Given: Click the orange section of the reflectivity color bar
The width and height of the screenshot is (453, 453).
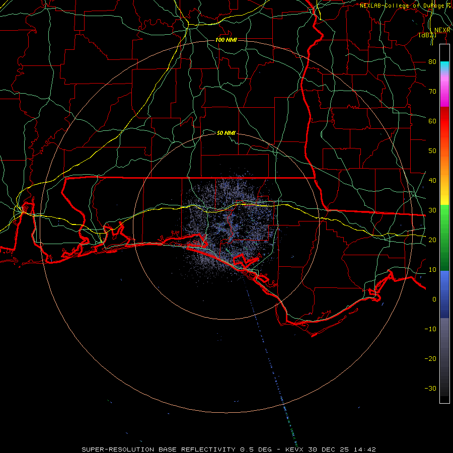Looking at the screenshot, I should point(444,166).
